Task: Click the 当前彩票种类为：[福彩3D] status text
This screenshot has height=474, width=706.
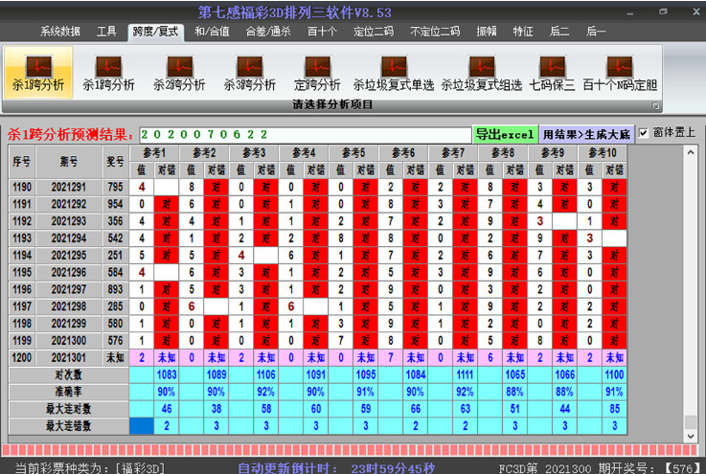Action: pyautogui.click(x=90, y=468)
